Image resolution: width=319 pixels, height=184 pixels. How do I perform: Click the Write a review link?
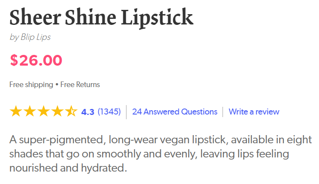(x=254, y=112)
